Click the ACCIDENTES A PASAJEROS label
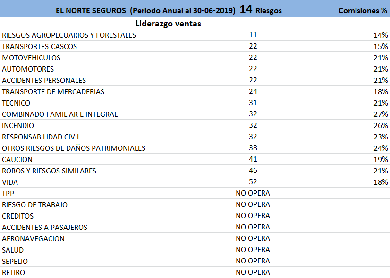Image resolution: width=390 pixels, height=278 pixels. [x=44, y=228]
